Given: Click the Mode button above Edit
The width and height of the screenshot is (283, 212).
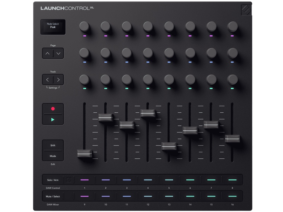Looking at the screenshot, I should point(53,156).
